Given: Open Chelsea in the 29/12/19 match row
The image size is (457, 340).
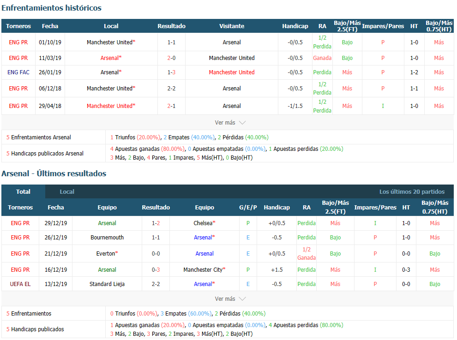Looking at the screenshot, I should click(x=204, y=223).
